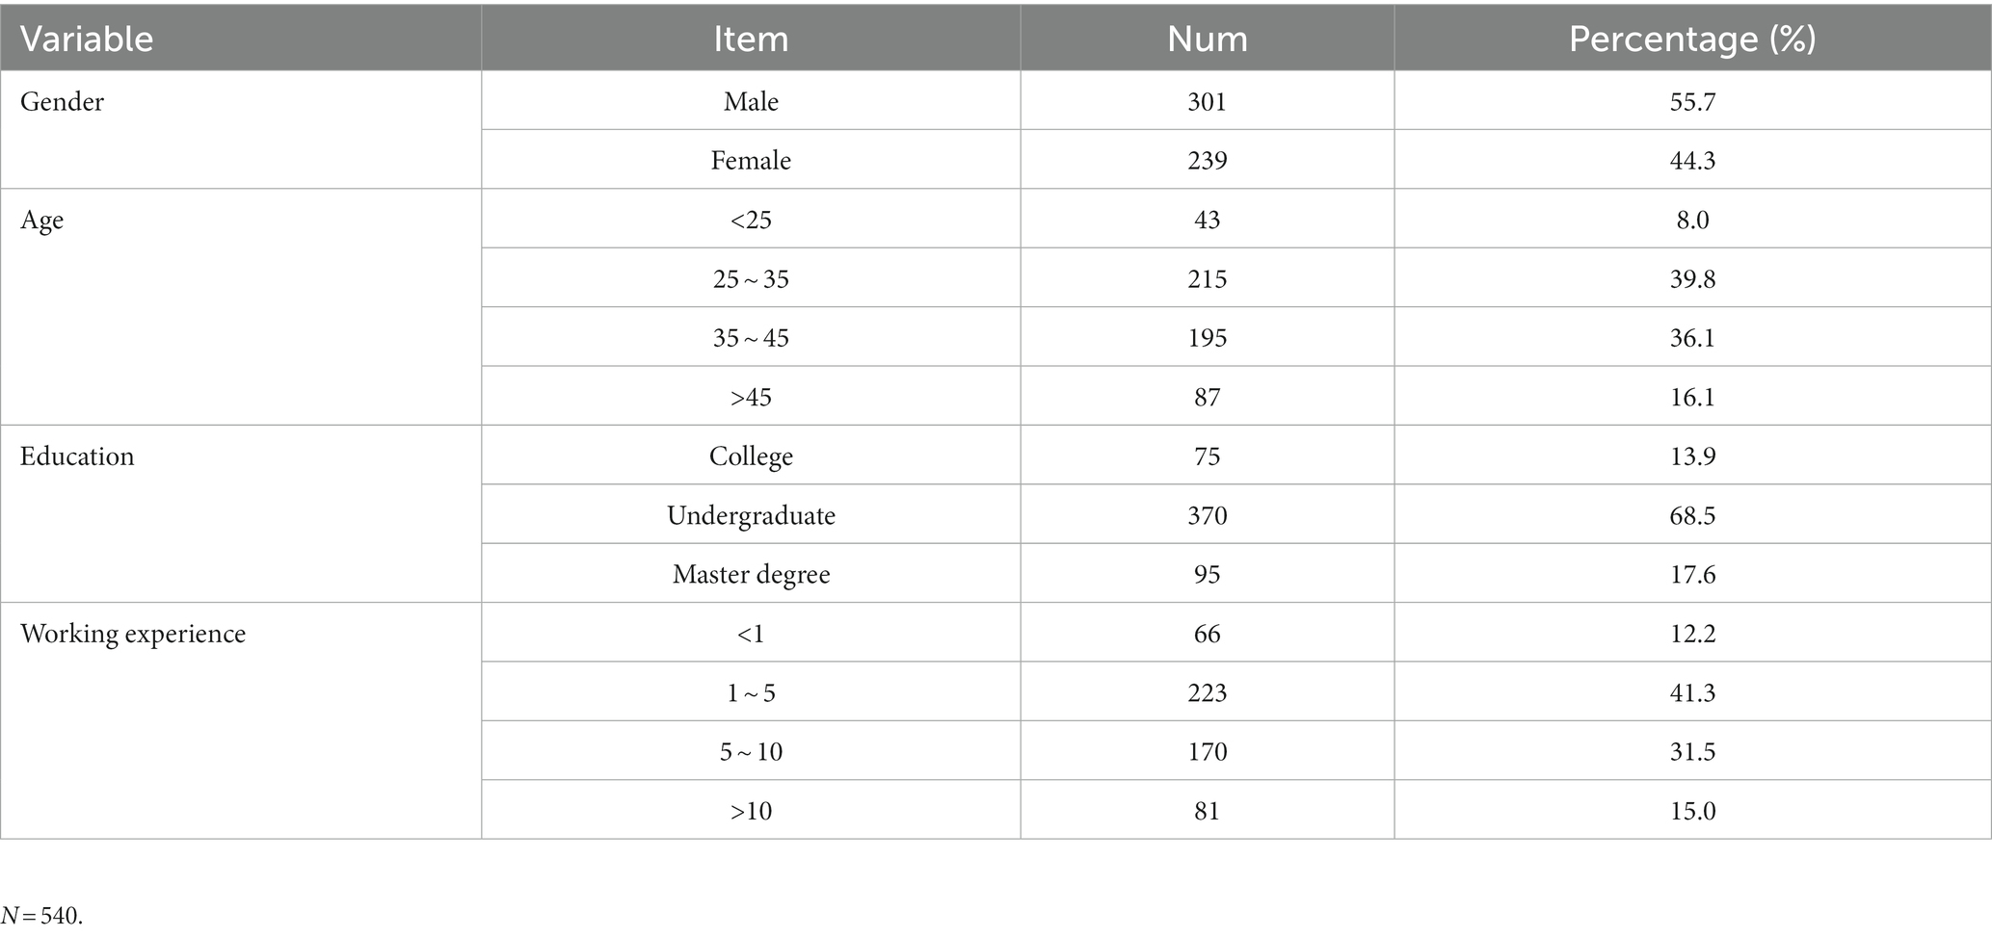The image size is (1992, 937).
Task: Click the Gender variable cell
Action: pos(241,130)
